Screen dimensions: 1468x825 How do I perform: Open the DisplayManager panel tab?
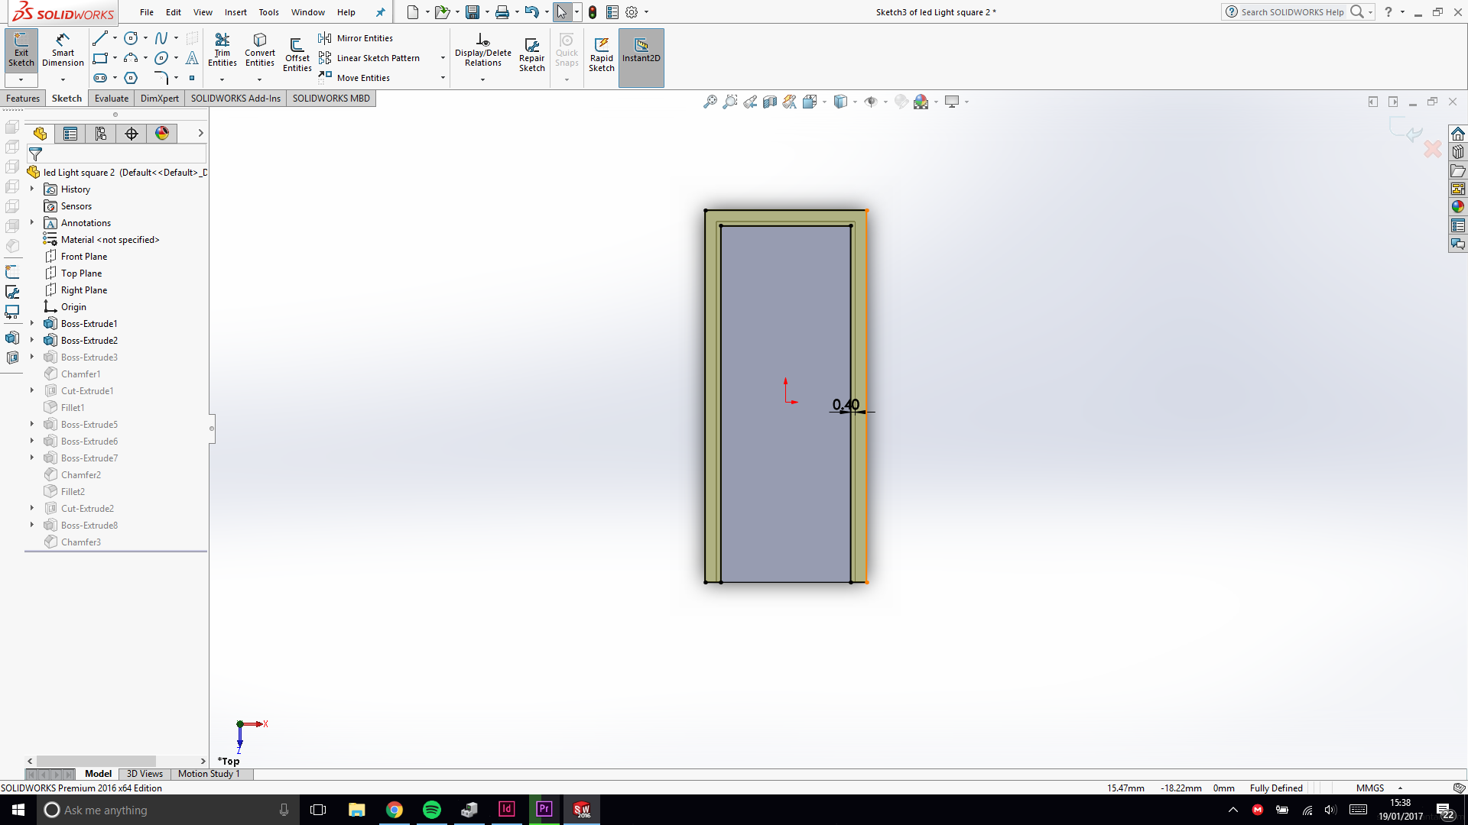point(162,134)
